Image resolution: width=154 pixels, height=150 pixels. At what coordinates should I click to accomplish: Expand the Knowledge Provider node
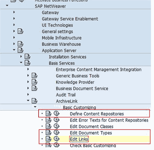pos(28,82)
